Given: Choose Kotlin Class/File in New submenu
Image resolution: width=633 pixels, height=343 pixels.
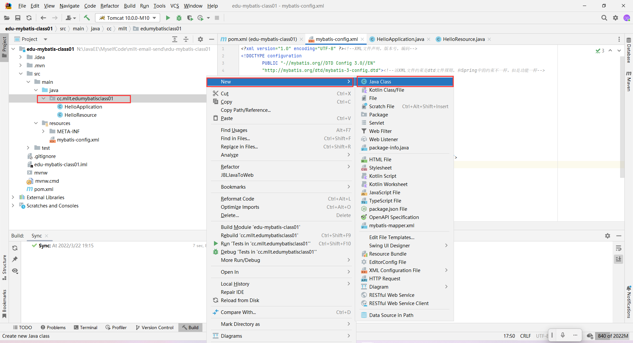Looking at the screenshot, I should (x=405, y=90).
